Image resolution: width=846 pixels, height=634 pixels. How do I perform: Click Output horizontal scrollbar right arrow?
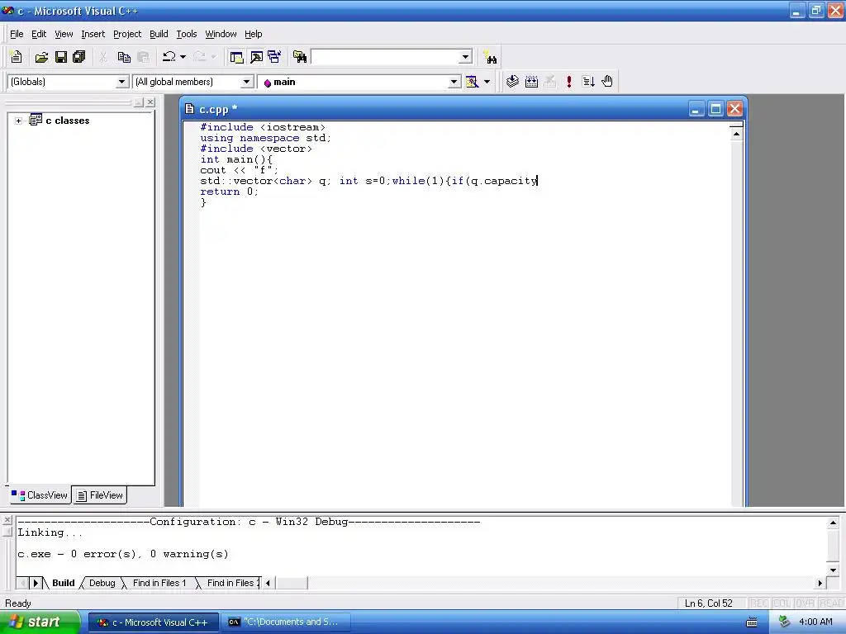tap(820, 583)
